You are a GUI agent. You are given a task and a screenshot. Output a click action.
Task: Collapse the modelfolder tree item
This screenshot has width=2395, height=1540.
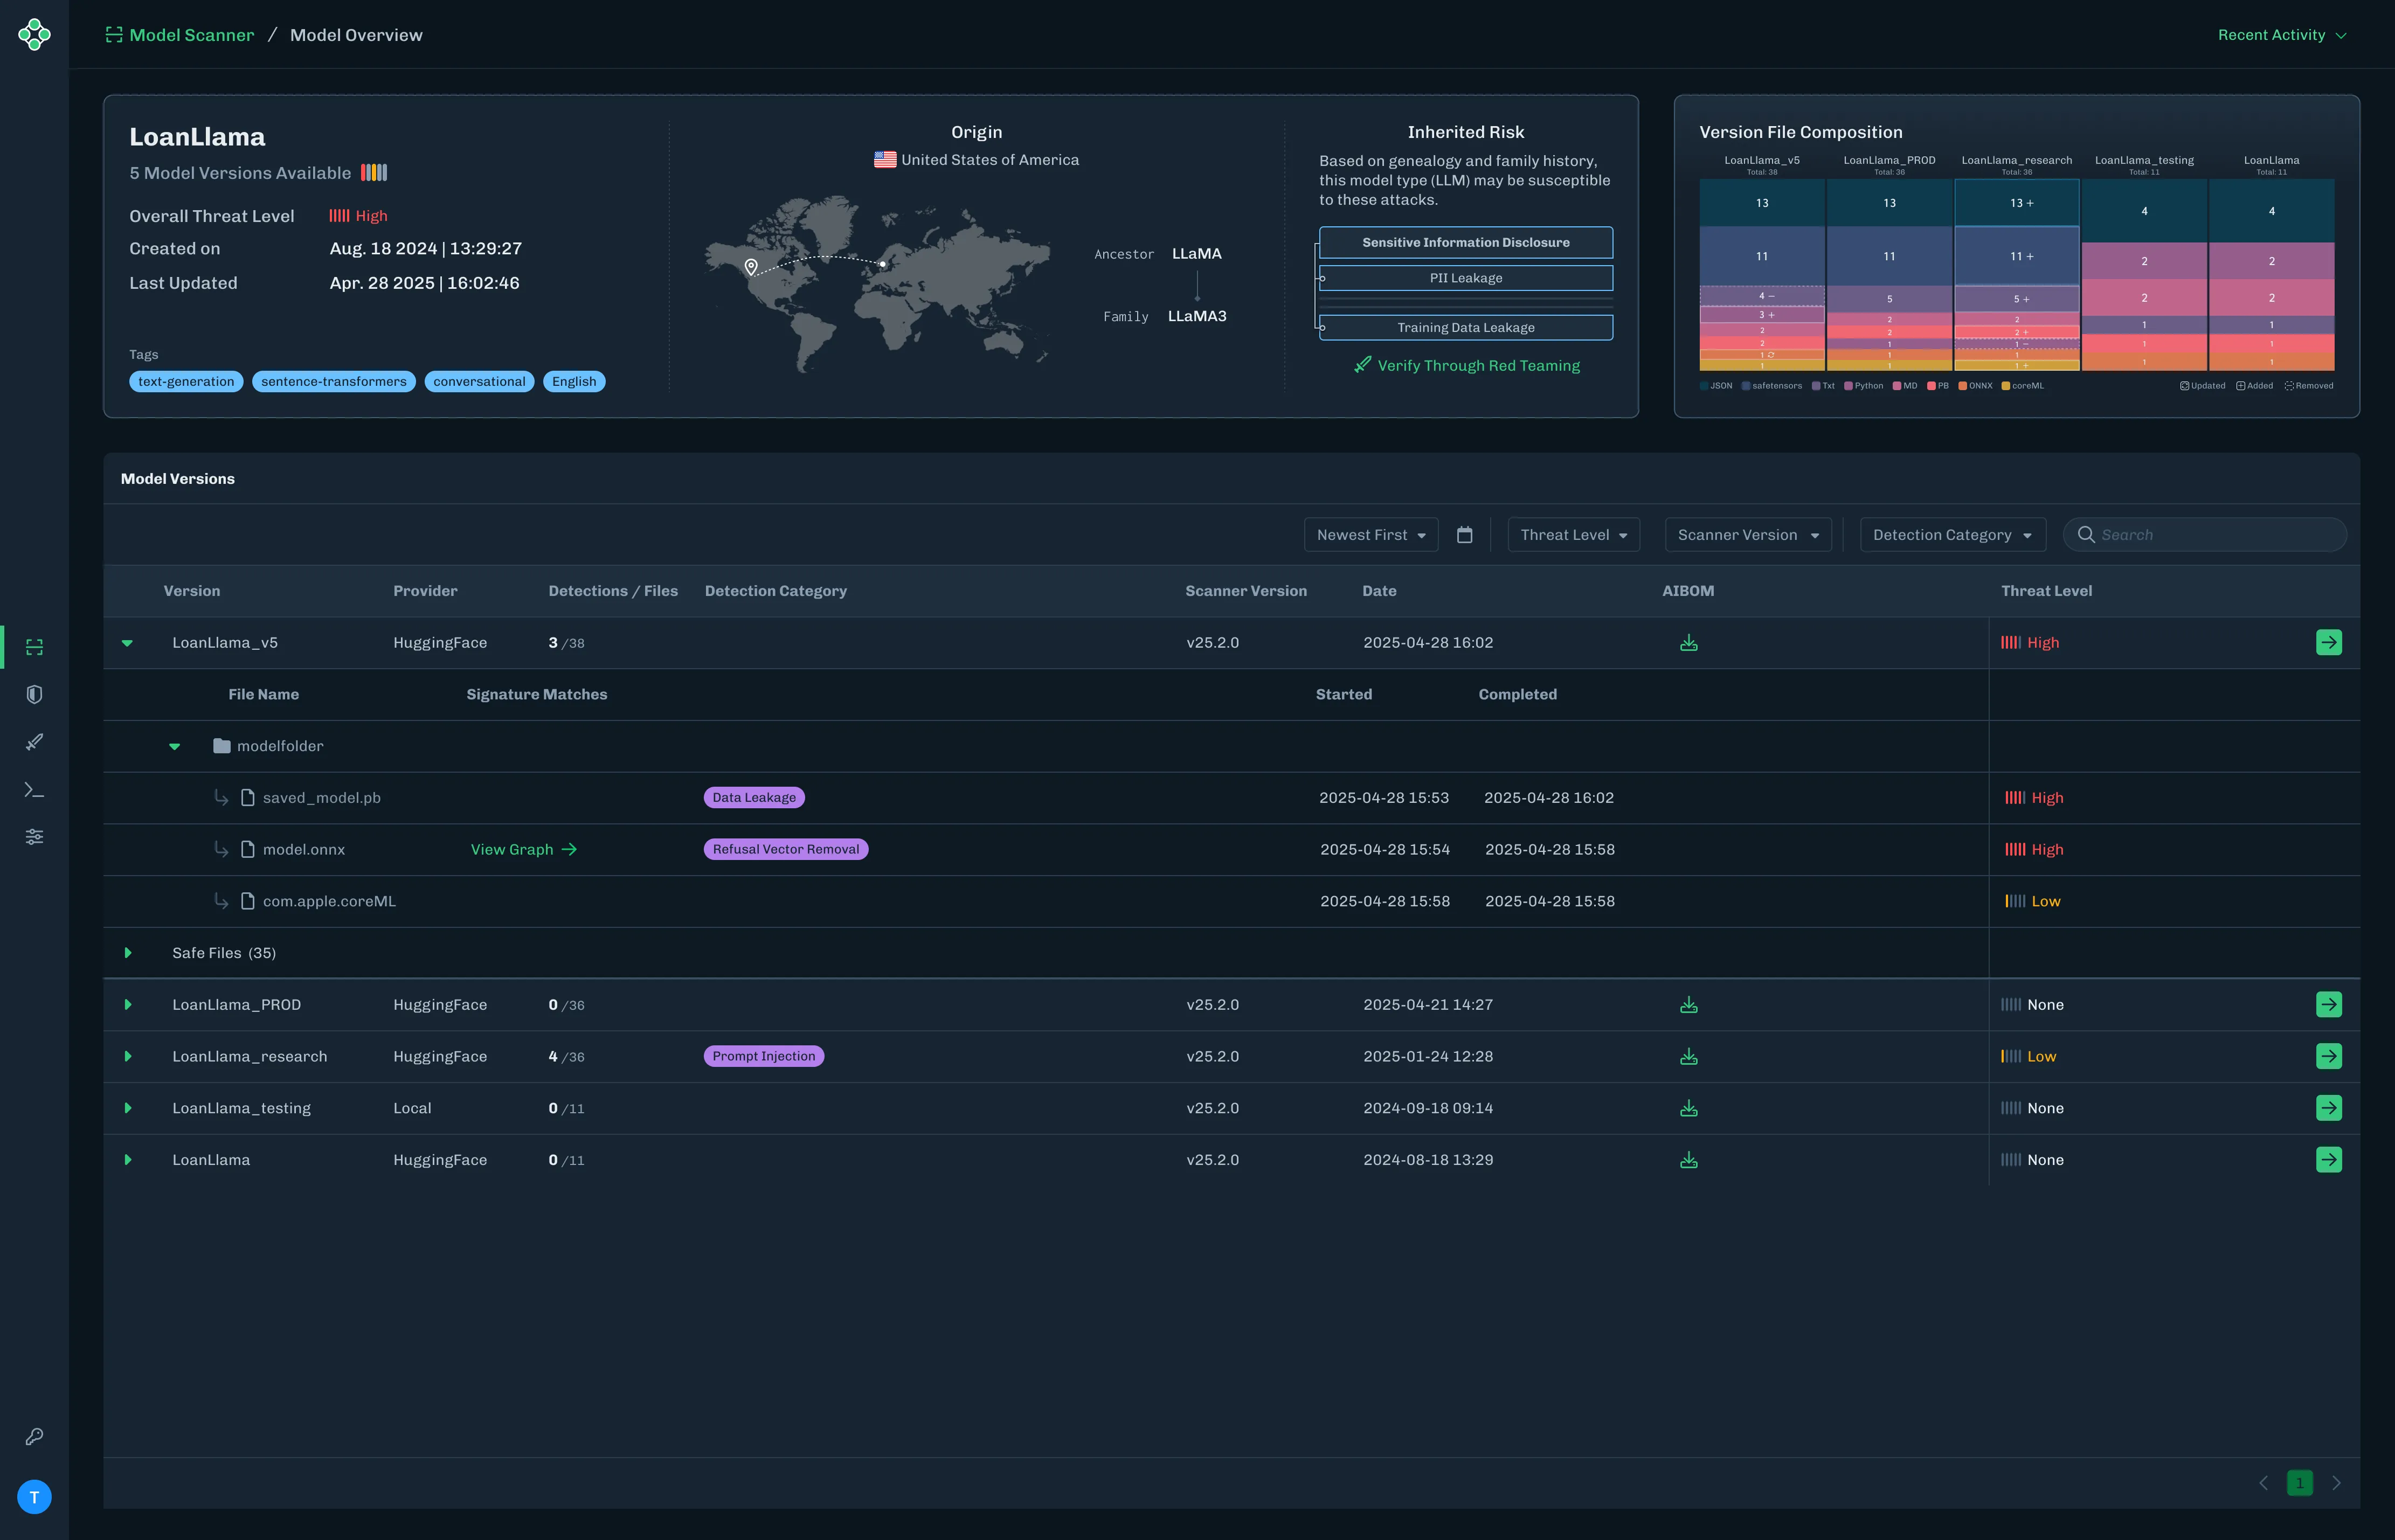(x=175, y=747)
